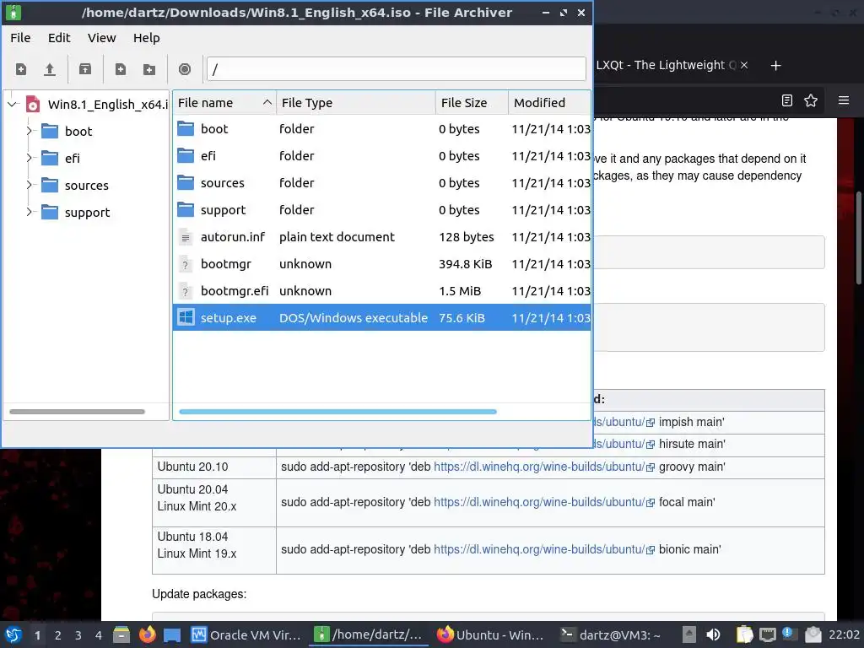
Task: Click the show desktop panel icon
Action: (x=172, y=634)
